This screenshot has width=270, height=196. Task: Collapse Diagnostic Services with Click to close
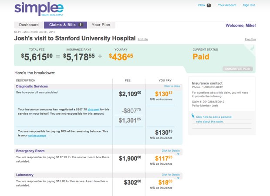(172, 86)
